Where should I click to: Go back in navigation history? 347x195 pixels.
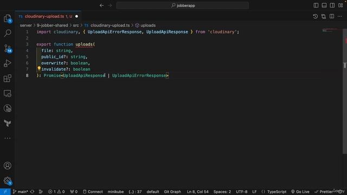tap(101, 5)
